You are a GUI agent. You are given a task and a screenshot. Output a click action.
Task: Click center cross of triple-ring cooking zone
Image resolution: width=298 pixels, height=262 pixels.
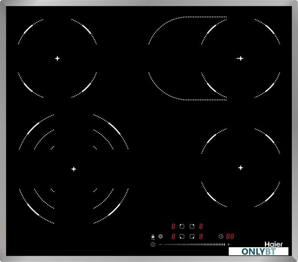pos(74,169)
